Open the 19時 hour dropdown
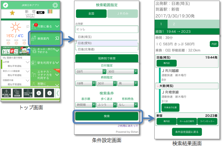 click(85, 84)
